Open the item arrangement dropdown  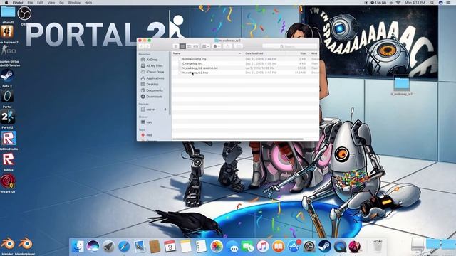[x=206, y=46]
